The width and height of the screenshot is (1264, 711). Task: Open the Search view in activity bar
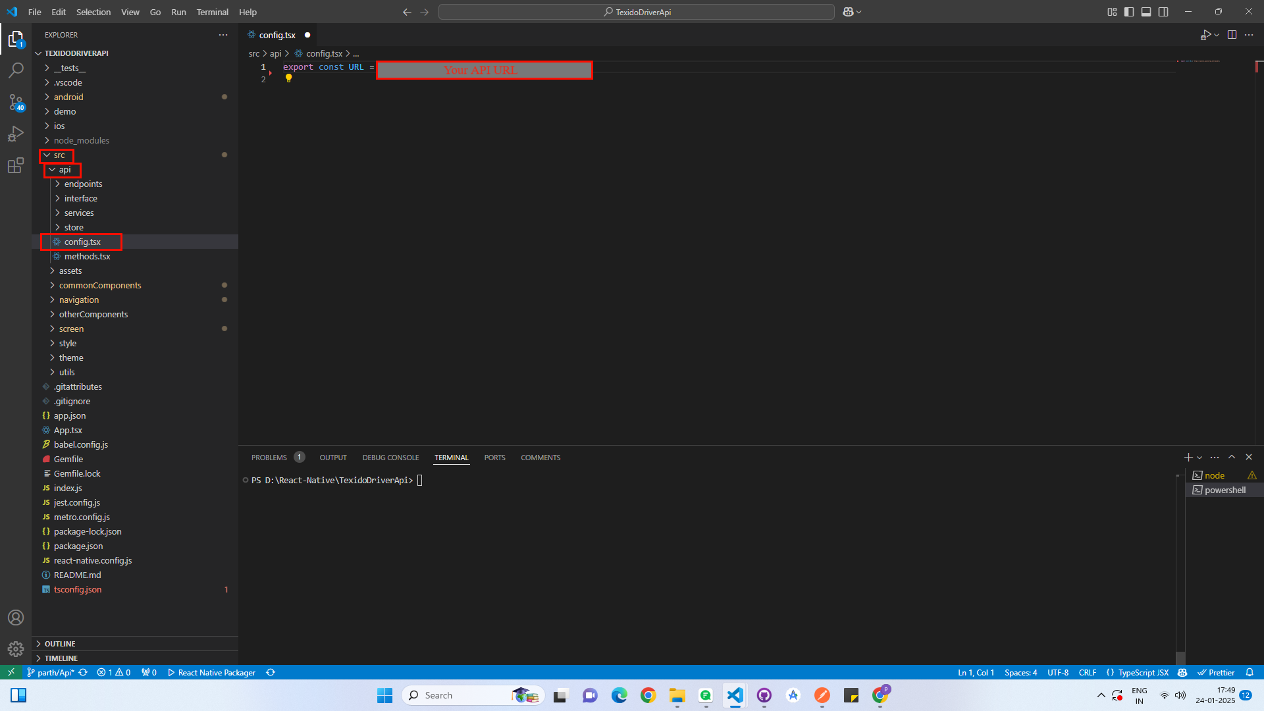click(16, 70)
